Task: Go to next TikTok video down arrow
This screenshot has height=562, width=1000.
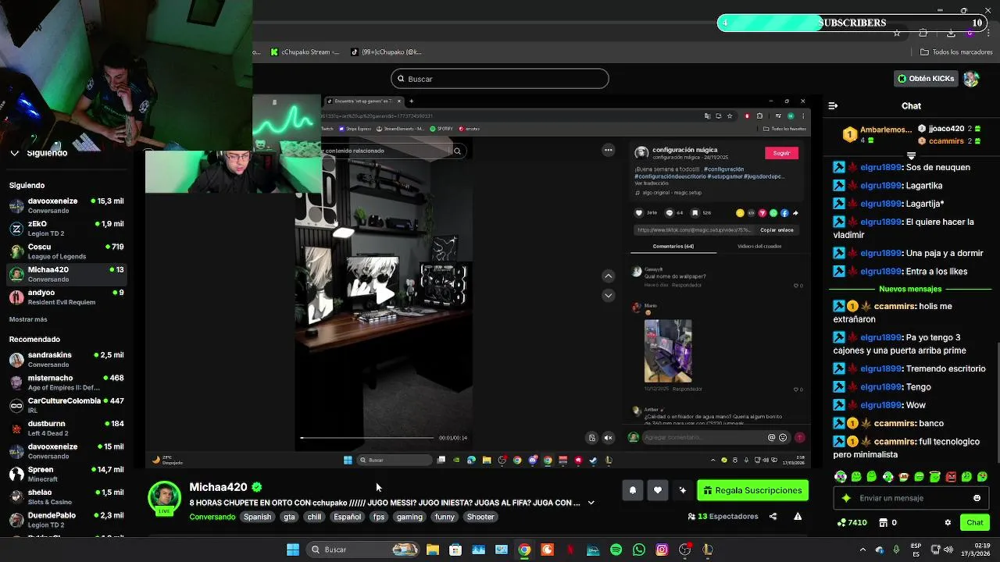Action: pos(609,295)
